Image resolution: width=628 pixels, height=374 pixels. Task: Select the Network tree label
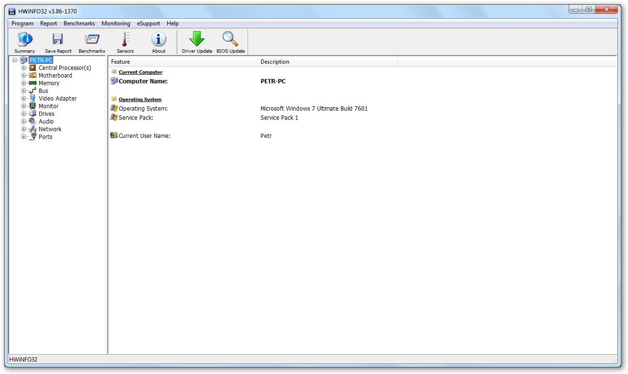50,129
